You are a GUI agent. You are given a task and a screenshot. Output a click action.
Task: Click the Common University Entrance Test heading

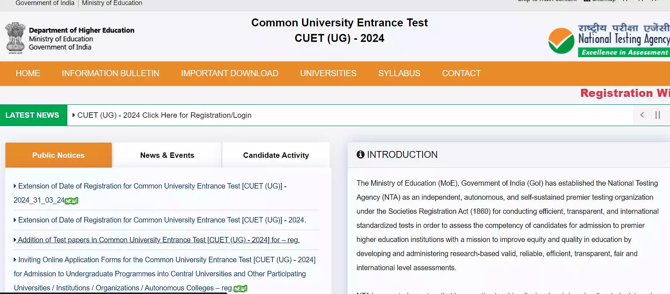[x=339, y=23]
